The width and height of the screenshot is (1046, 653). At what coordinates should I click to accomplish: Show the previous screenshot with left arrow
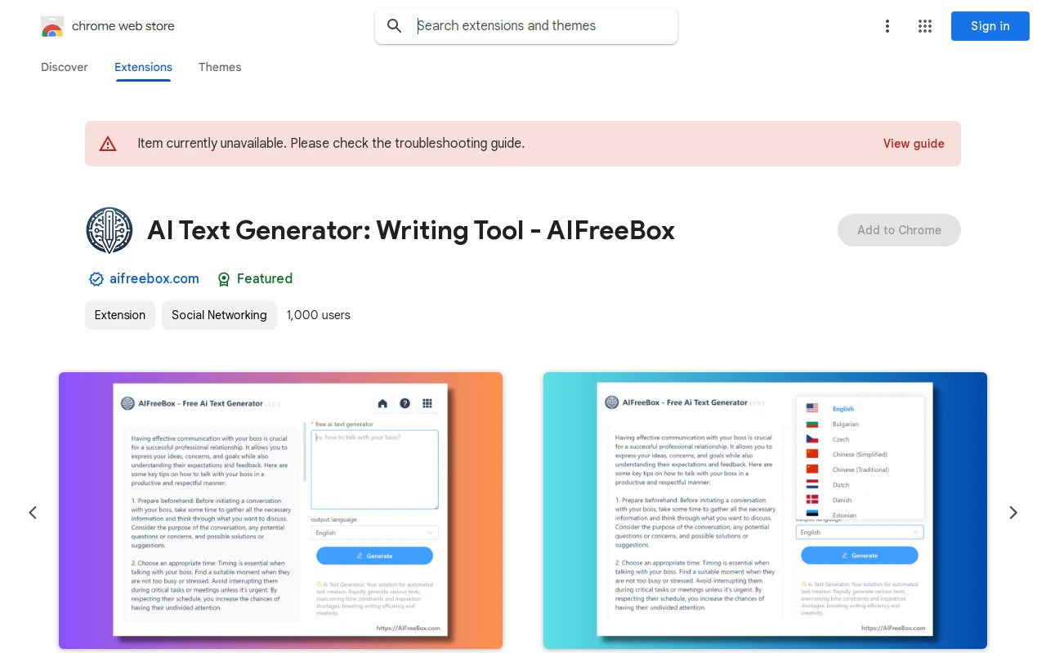coord(33,513)
